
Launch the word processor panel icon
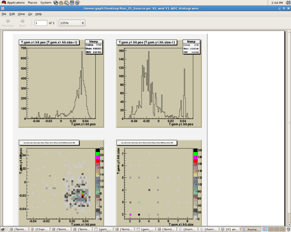[x=66, y=3]
